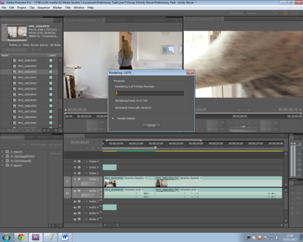303x242 pixels.
Task: Open the Workspace dropdown
Action: (x=261, y=13)
